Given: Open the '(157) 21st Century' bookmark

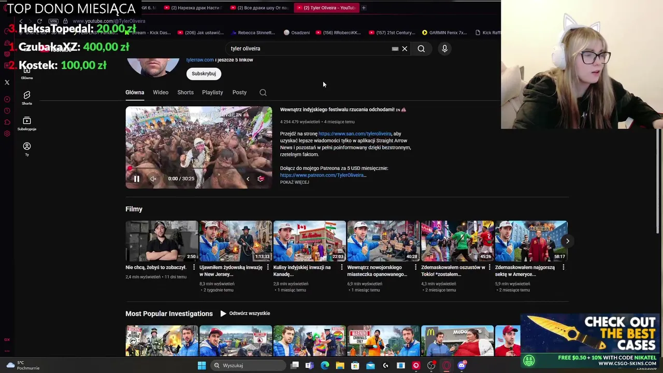Looking at the screenshot, I should pyautogui.click(x=392, y=33).
